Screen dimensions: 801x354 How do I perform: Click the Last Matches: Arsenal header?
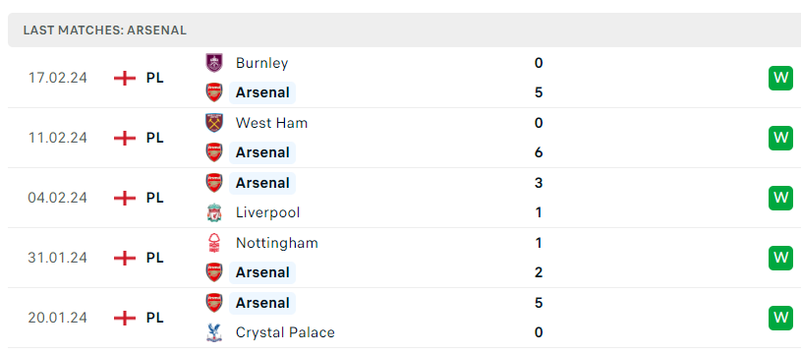105,30
